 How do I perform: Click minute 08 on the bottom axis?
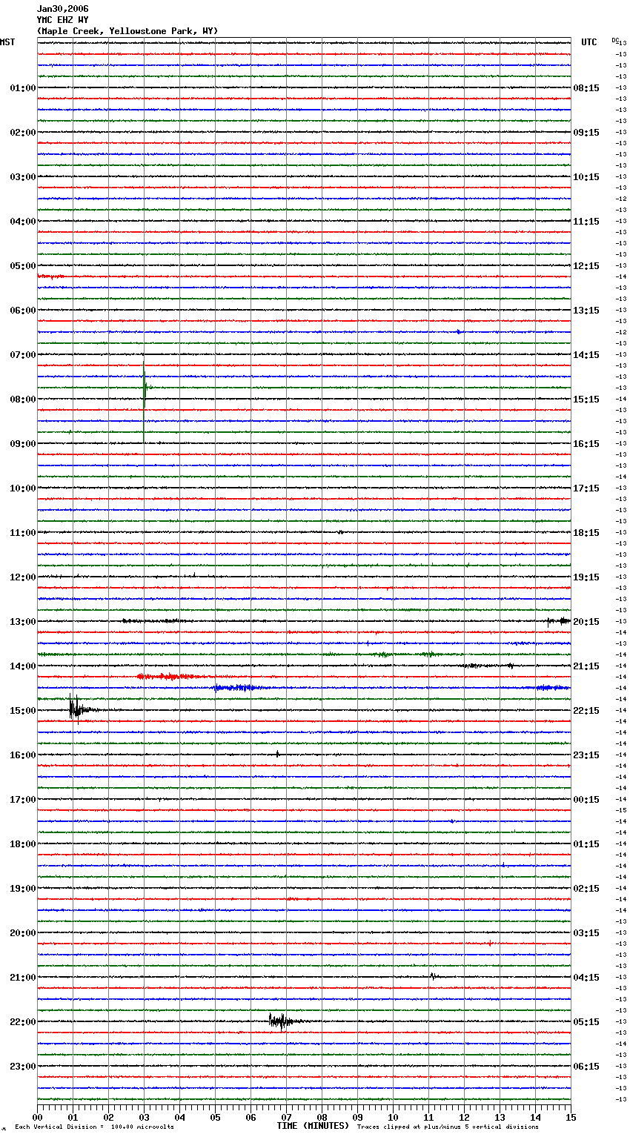(322, 1118)
